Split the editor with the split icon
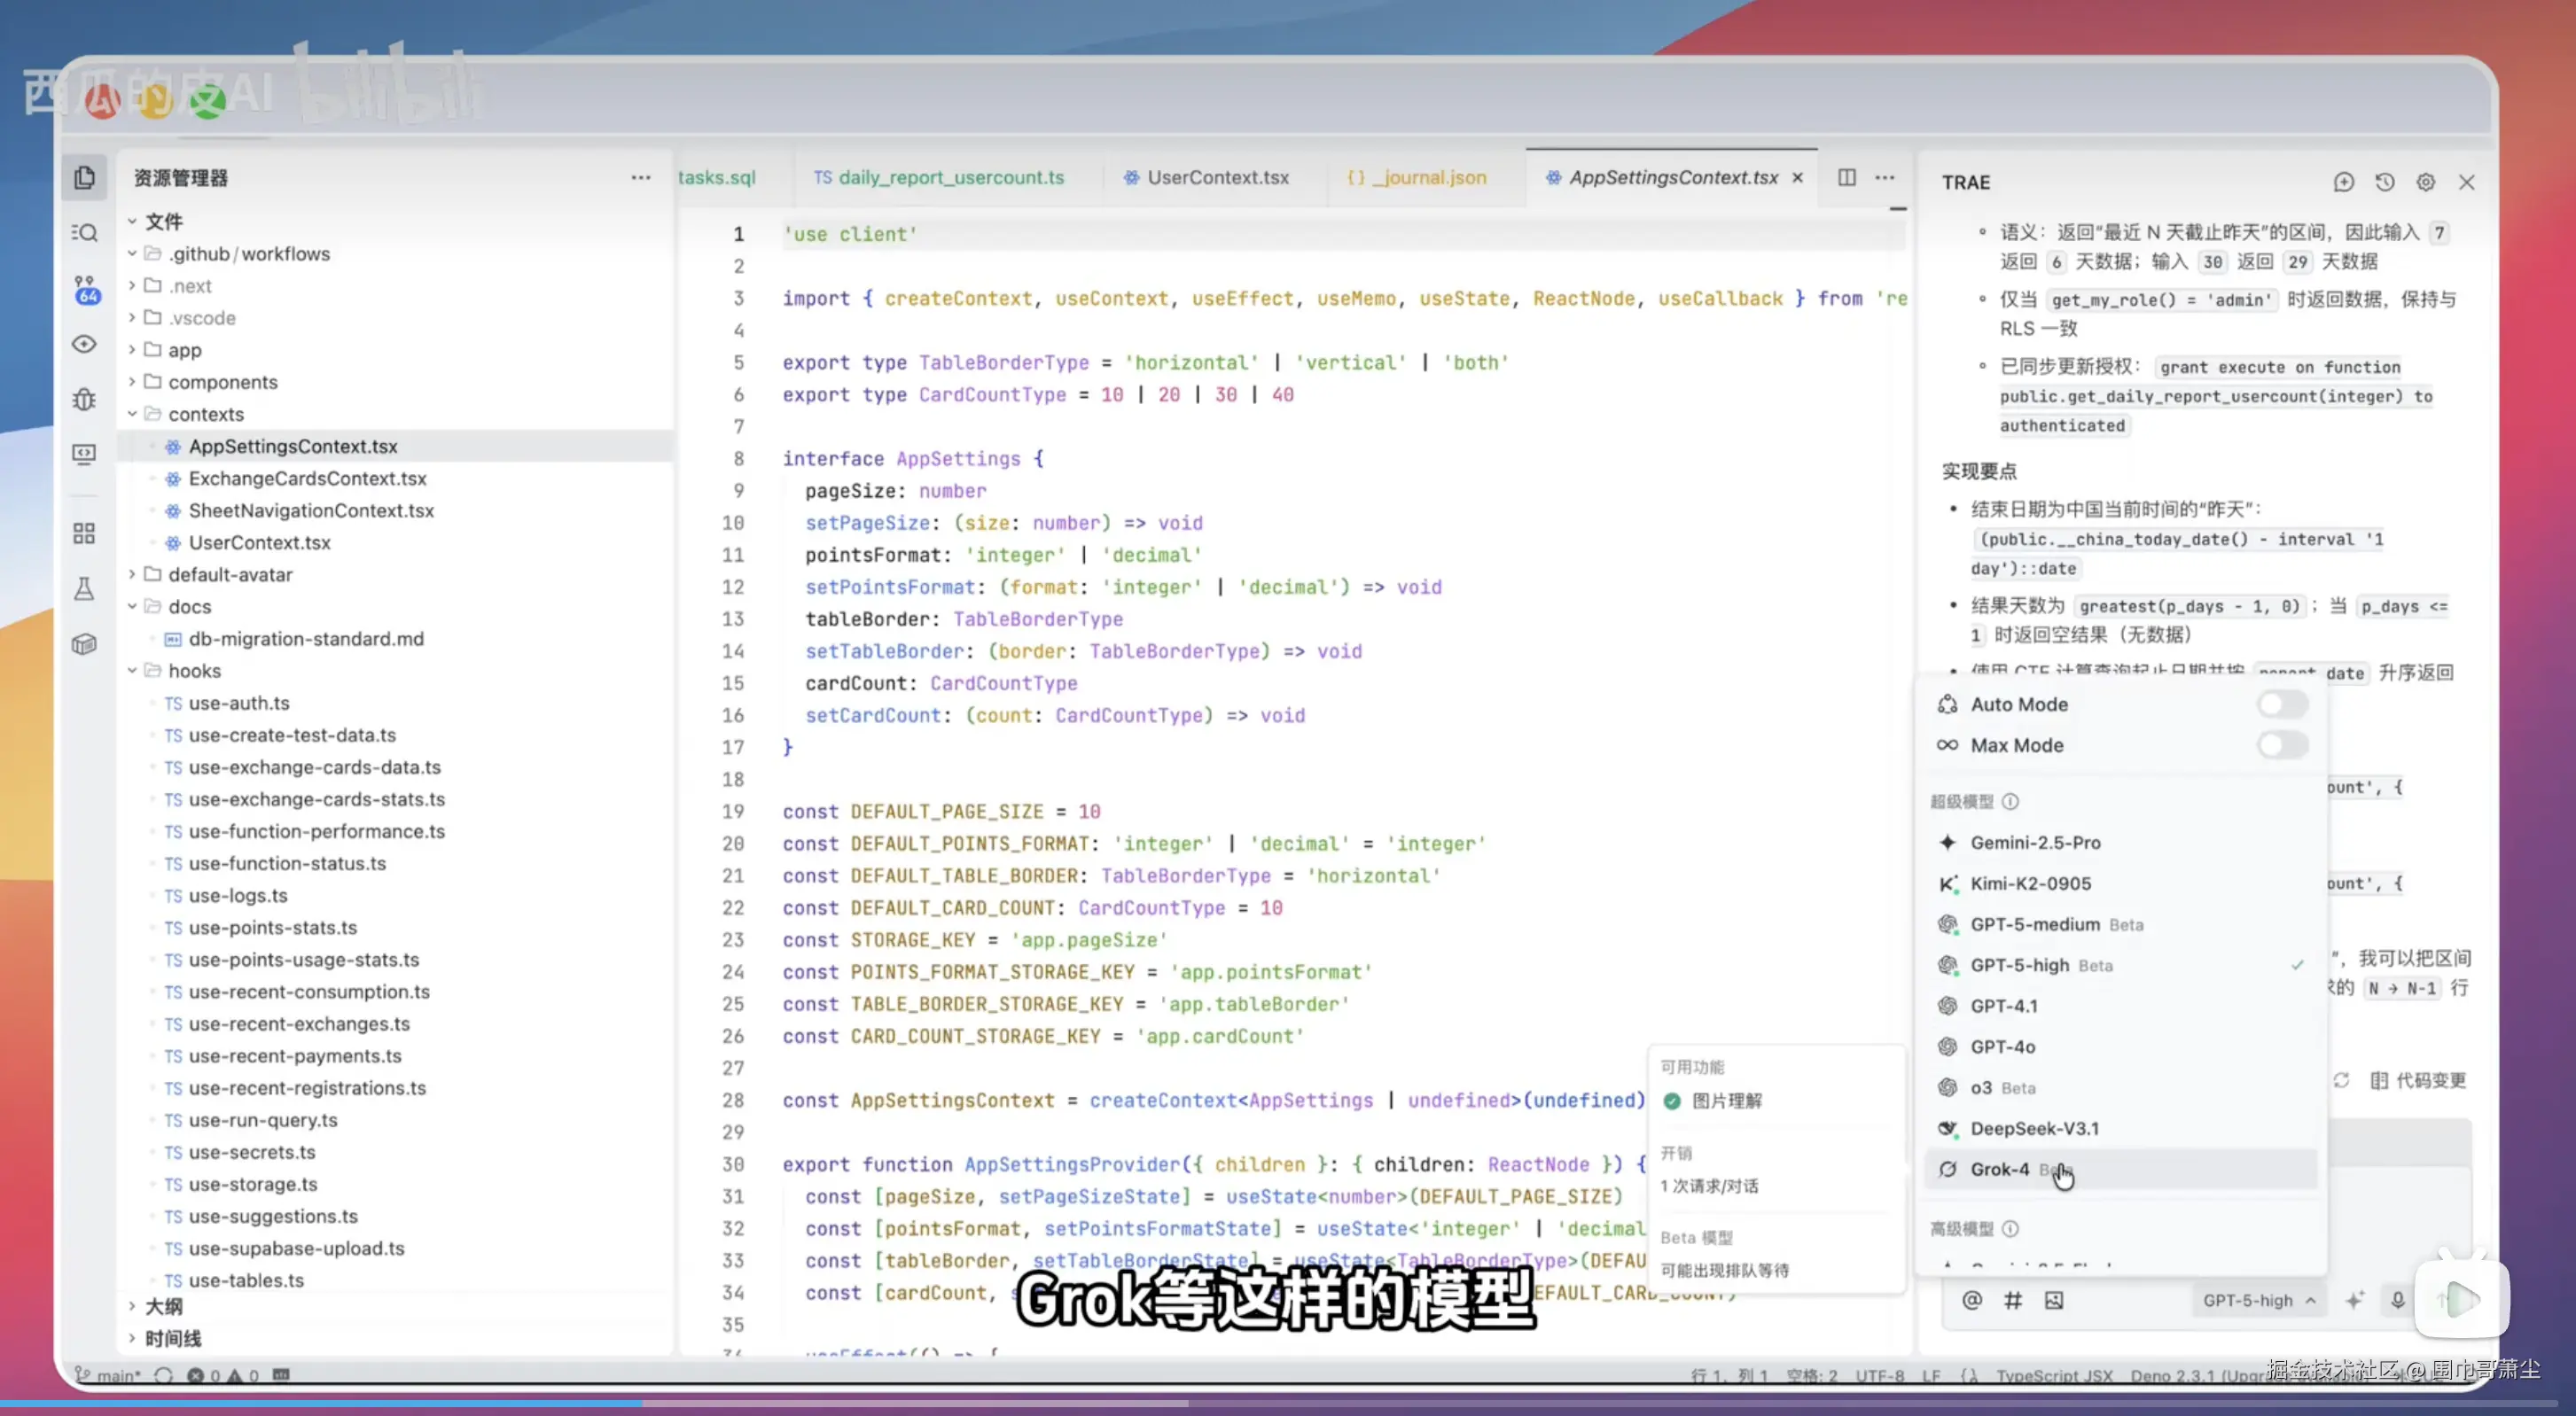The height and width of the screenshot is (1416, 2576). (x=1846, y=177)
